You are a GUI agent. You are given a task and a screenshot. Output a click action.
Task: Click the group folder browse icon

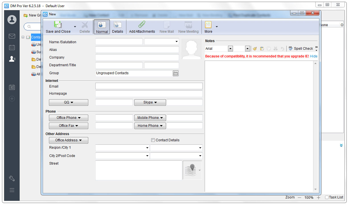pos(176,73)
